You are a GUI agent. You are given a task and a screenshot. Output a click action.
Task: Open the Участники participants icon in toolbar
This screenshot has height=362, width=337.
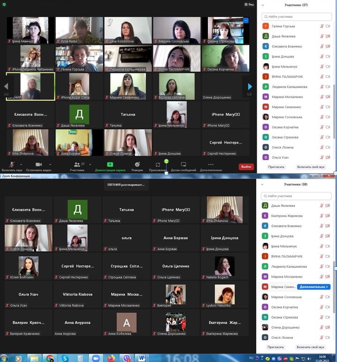tap(75, 165)
